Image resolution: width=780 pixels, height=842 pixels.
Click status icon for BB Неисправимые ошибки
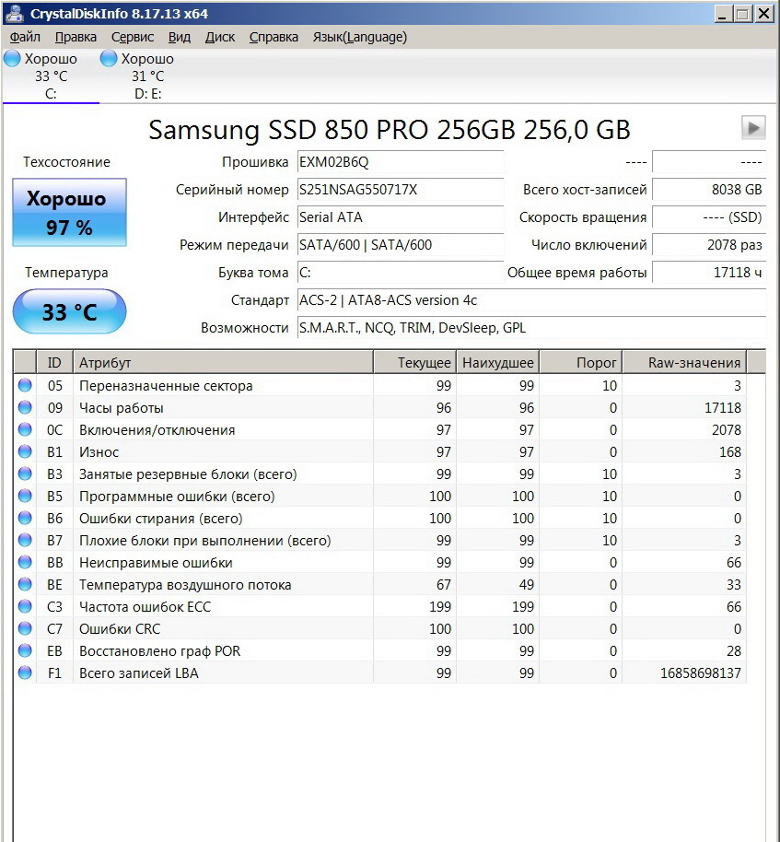point(25,562)
